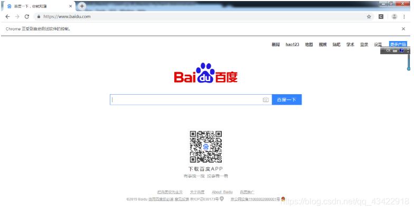
Task: Open Chrome's three-dot menu
Action: [x=404, y=17]
